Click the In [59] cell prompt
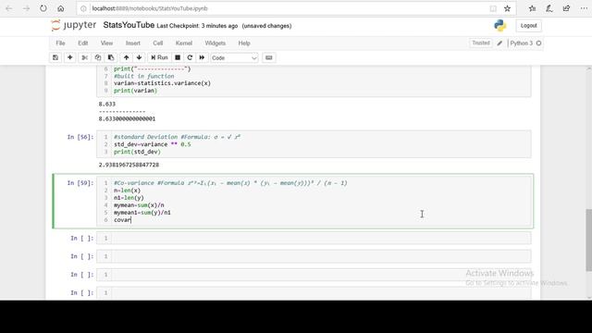The height and width of the screenshot is (333, 592). click(80, 183)
